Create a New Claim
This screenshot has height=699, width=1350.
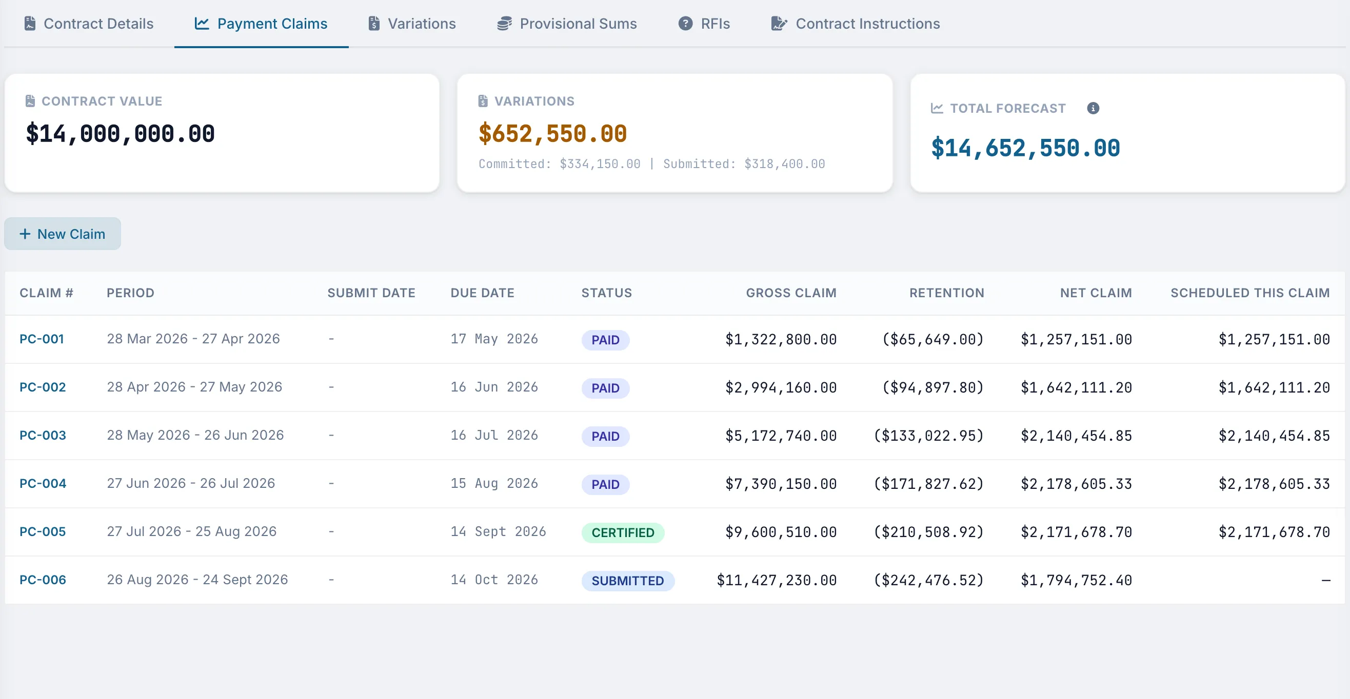click(x=63, y=234)
